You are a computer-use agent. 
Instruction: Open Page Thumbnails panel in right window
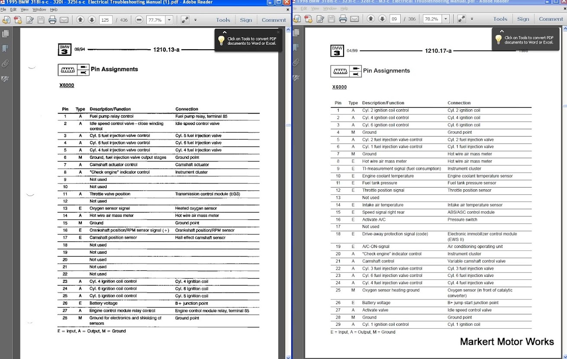click(296, 33)
